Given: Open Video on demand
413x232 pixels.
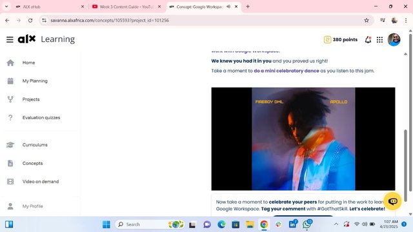Looking at the screenshot, I should pyautogui.click(x=41, y=182).
